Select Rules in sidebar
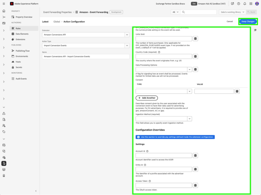This screenshot has height=195, width=261. (24, 28)
